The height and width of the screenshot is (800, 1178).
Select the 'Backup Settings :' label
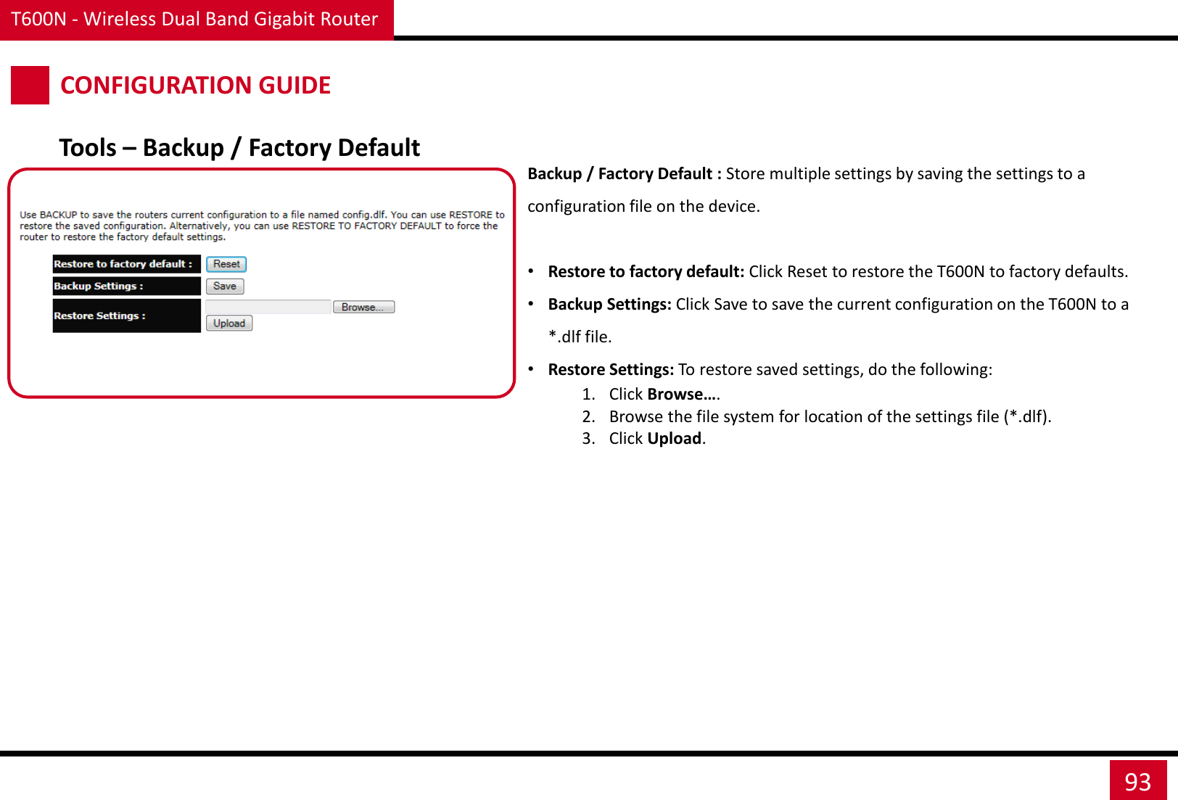point(126,286)
